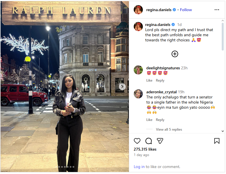
Task: Like deelightsignatures' comment
Action: click(149, 80)
